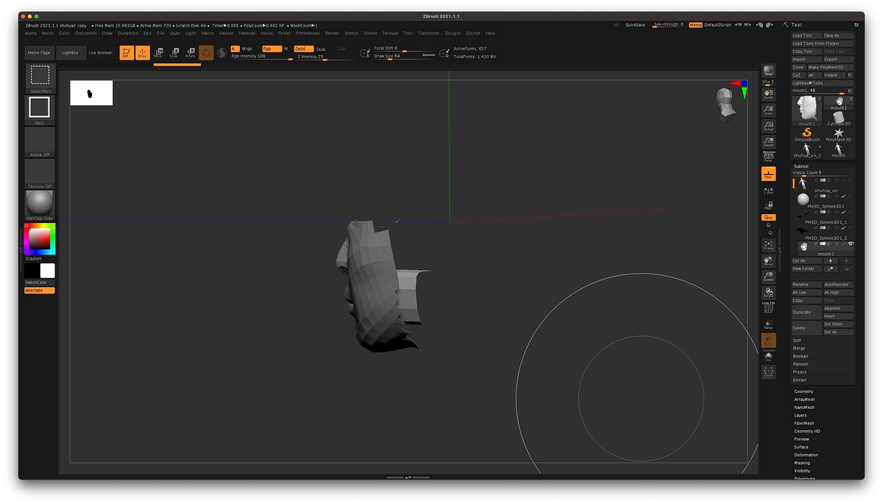Toggle the Transp transparency button
Screen dimensions: 883x504
click(768, 324)
